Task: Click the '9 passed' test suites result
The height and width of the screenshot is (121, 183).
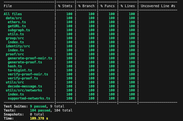Action: [x=38, y=106]
